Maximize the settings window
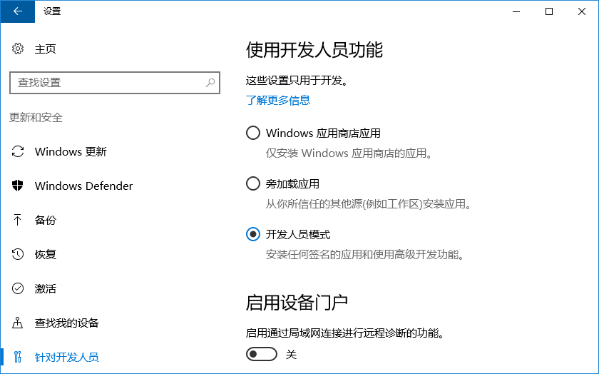 (x=549, y=11)
